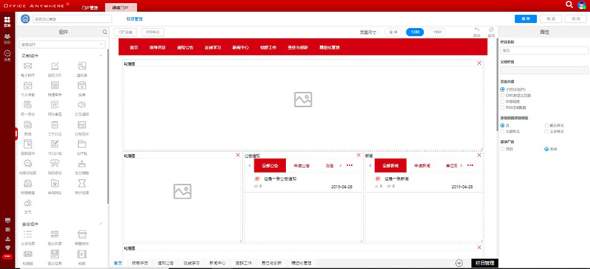Image resolution: width=590 pixels, height=269 pixels.
Task: Switch to the 门户管理 top tab
Action: point(89,7)
